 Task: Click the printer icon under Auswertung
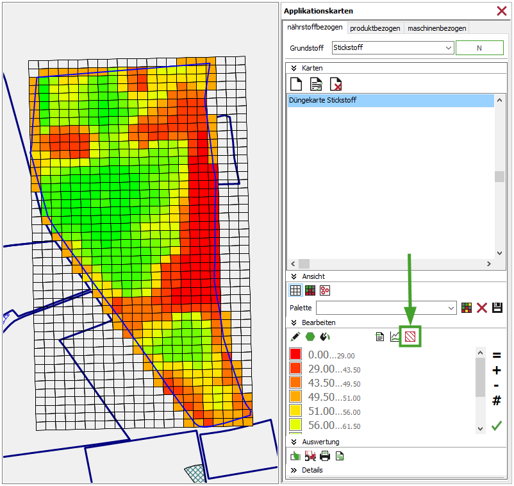point(325,456)
